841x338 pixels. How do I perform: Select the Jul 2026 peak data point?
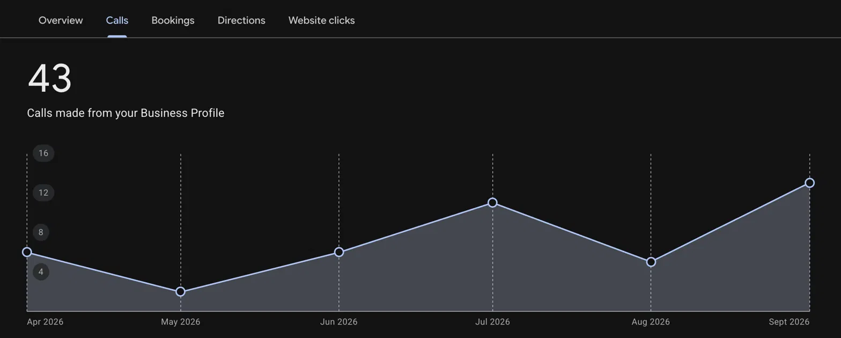click(492, 203)
